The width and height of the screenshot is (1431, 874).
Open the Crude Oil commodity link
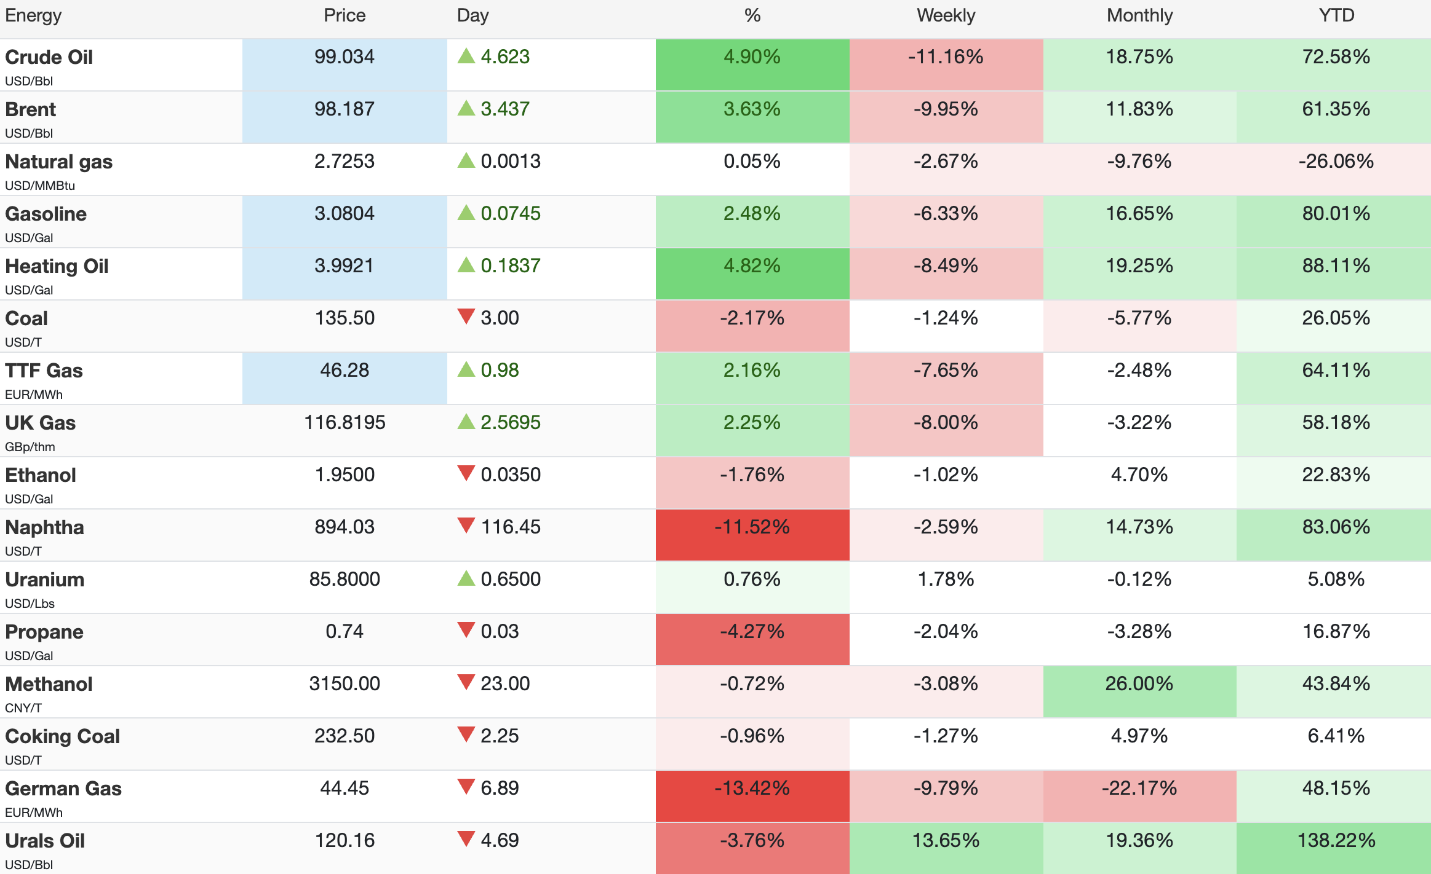(x=49, y=57)
